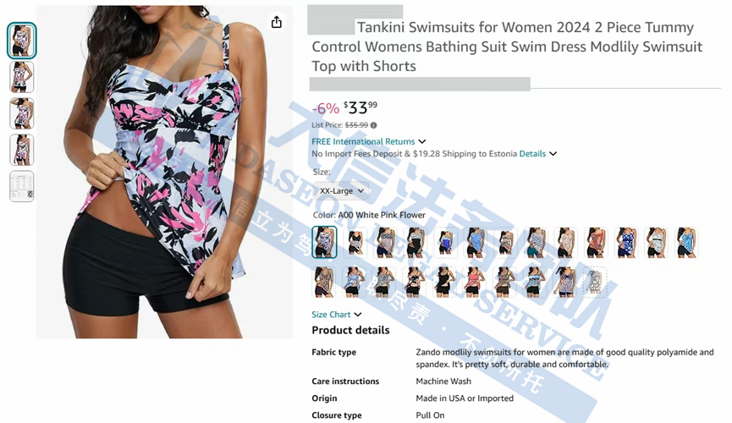This screenshot has width=732, height=423.
Task: Click FREE International Returns link
Action: click(363, 141)
